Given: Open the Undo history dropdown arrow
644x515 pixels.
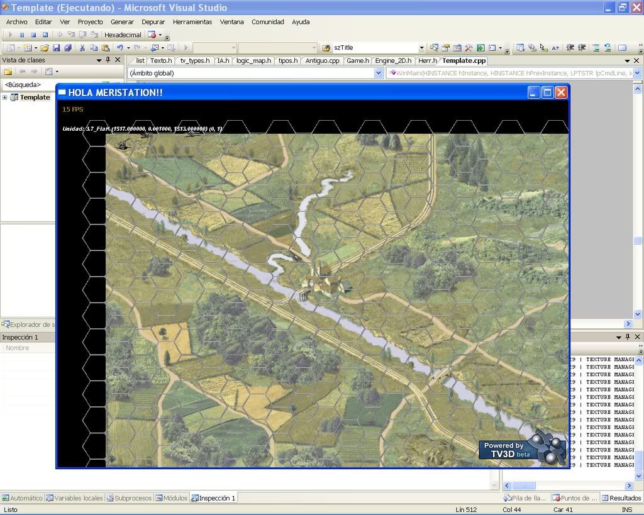Looking at the screenshot, I should (x=128, y=48).
